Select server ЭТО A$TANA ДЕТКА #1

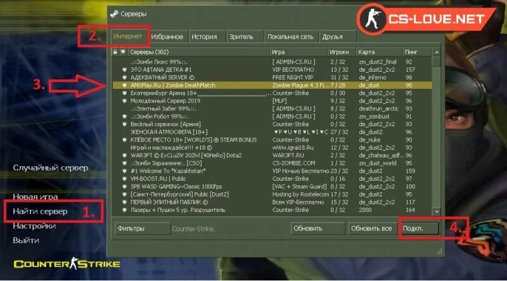pos(272,70)
